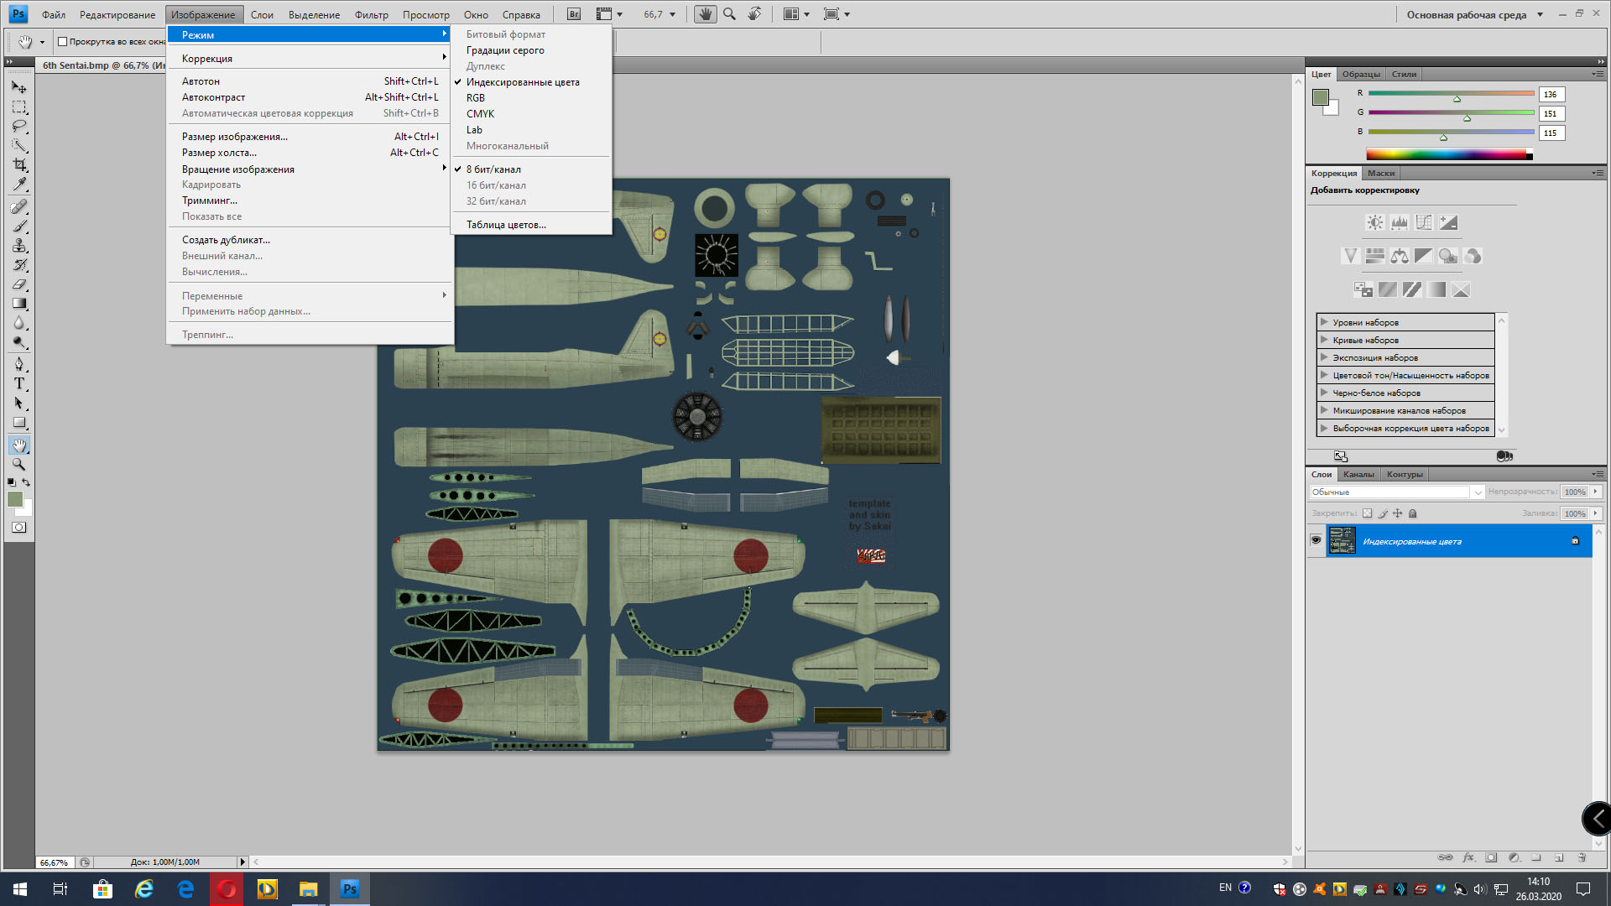1611x906 pixels.
Task: Expand the Уровни наборов preset group
Action: click(x=1324, y=322)
